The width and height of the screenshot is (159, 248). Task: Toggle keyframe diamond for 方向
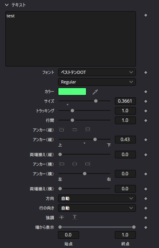tap(146, 199)
